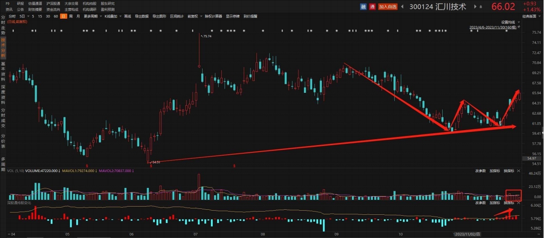Open the 资金流向 menu item
The height and width of the screenshot is (238, 544).
[53, 9]
